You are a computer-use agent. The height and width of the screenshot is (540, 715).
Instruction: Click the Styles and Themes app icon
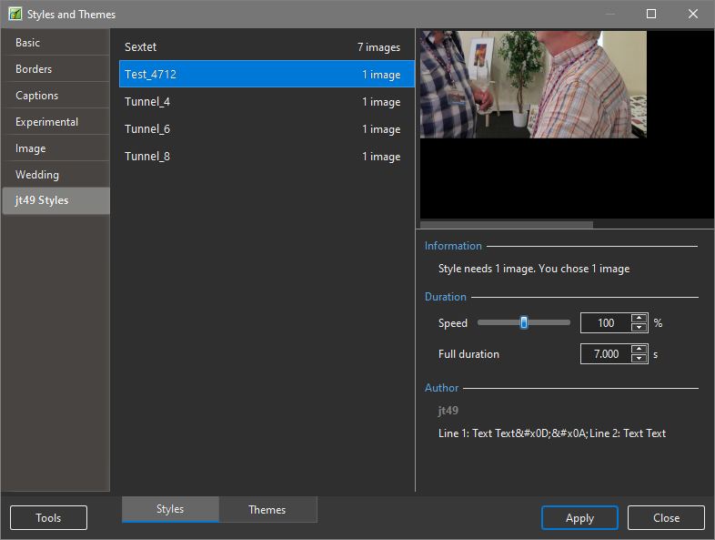(x=15, y=15)
